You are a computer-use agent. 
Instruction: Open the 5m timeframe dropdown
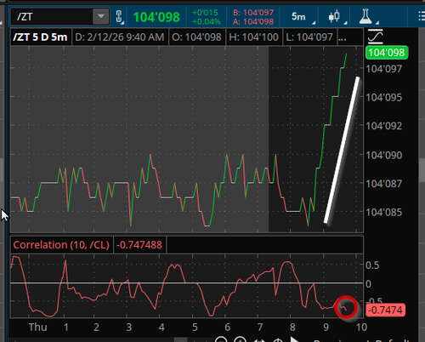[299, 16]
